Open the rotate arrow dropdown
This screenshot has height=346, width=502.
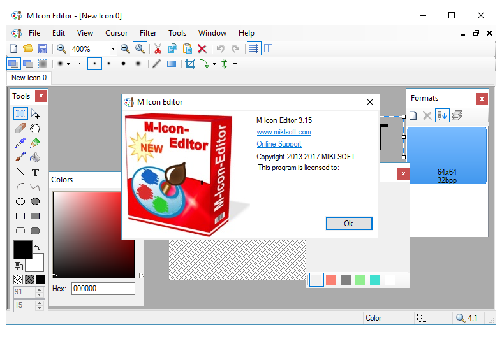[214, 64]
